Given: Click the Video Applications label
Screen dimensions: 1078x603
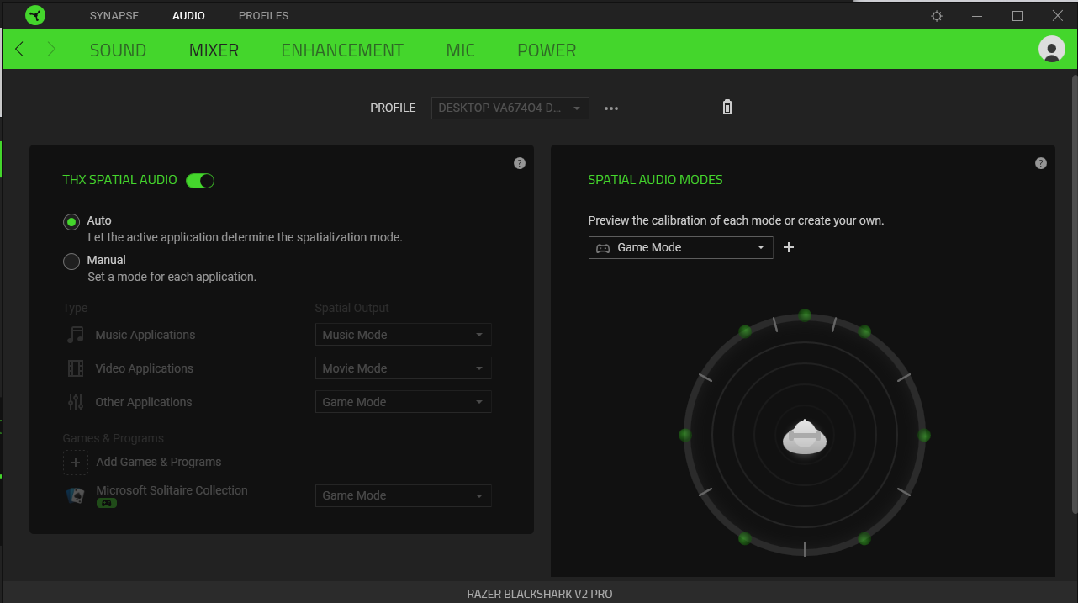Looking at the screenshot, I should [145, 368].
